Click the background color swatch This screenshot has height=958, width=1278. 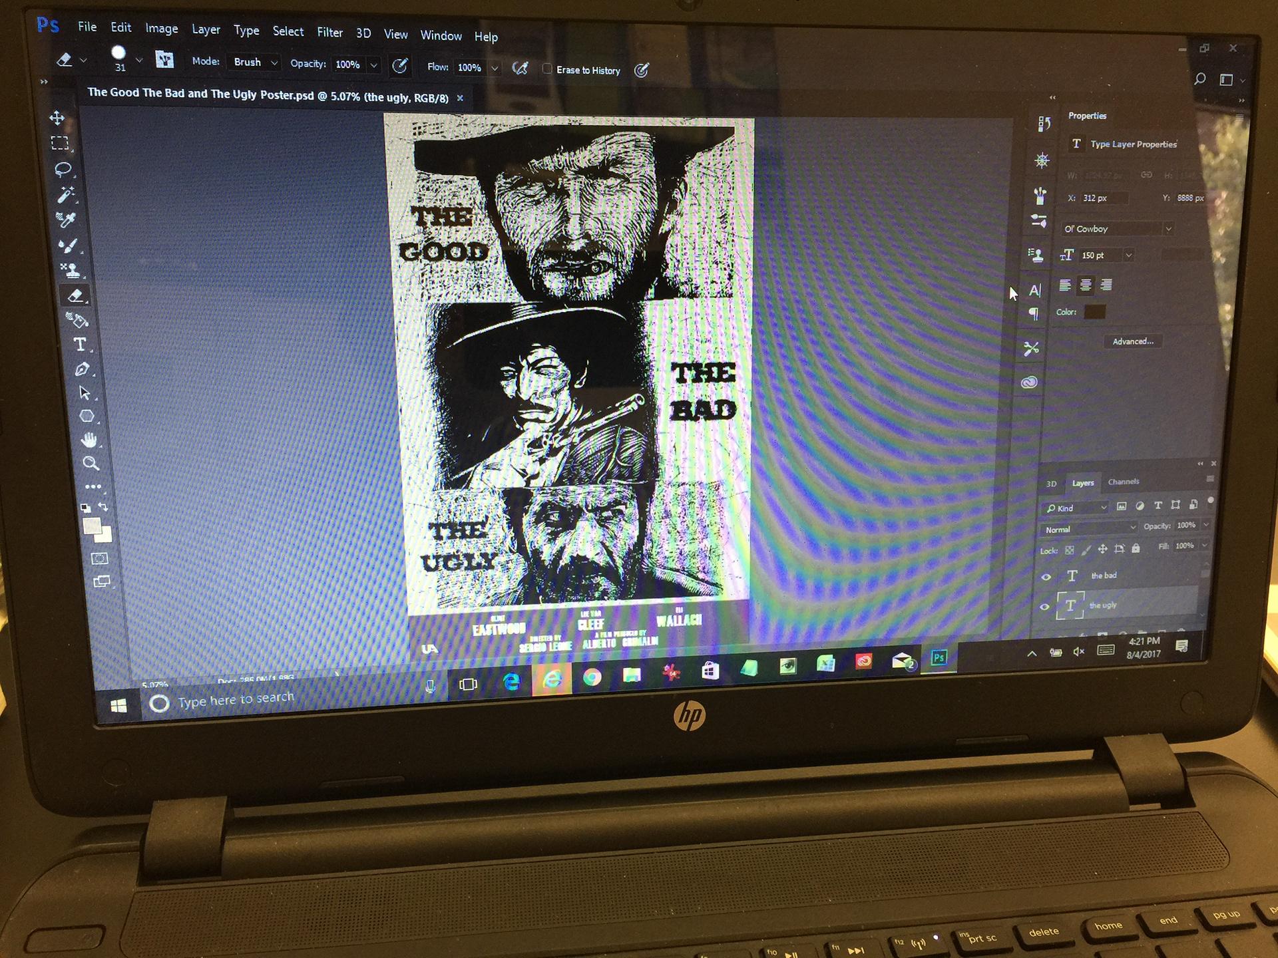coord(105,535)
